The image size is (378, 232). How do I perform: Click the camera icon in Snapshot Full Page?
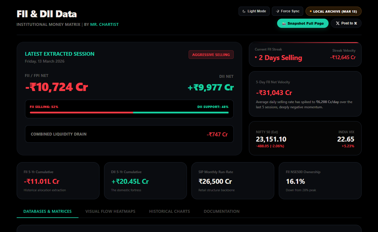point(284,23)
